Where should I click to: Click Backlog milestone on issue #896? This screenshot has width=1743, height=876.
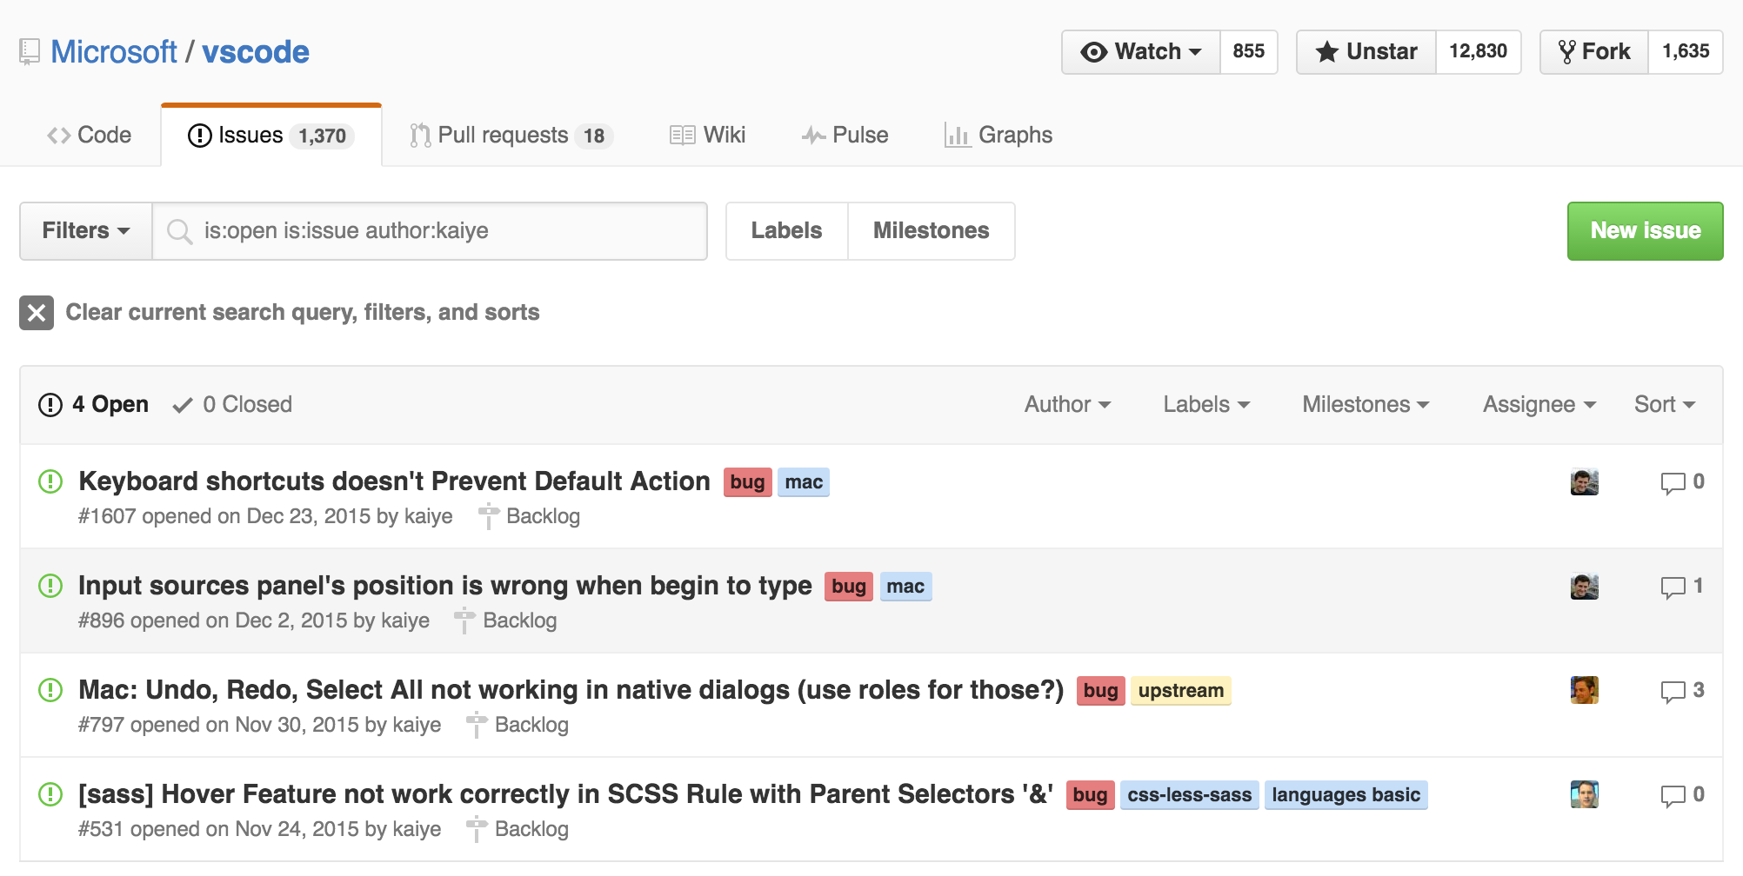[x=507, y=620]
